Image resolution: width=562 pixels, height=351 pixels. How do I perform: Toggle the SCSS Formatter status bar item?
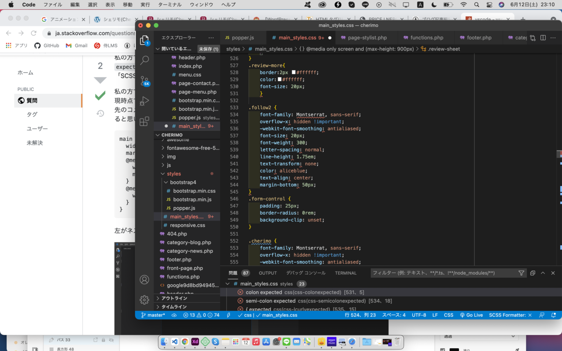pyautogui.click(x=510, y=315)
